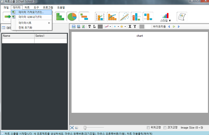The height and width of the screenshot is (135, 209).
Task: Click the fit-to-view icon below the chart
Action: [x=72, y=128]
